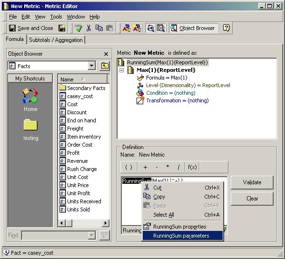Choose Copy from the context menu
This screenshot has width=285, height=259.
183,197
